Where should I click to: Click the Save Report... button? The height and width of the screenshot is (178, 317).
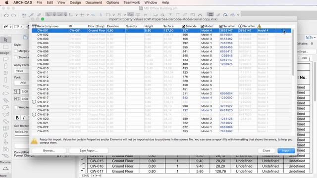[x=88, y=150]
